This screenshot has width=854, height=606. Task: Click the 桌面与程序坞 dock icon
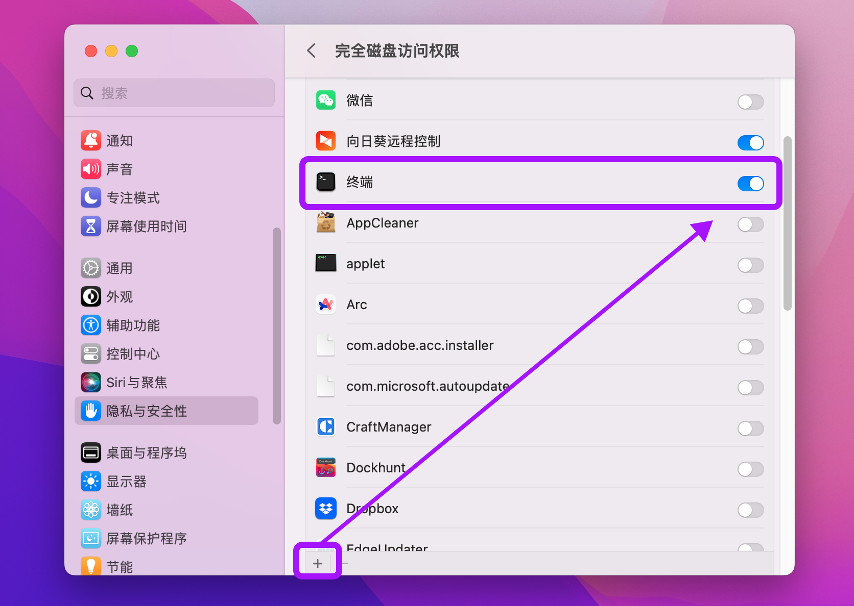click(91, 453)
